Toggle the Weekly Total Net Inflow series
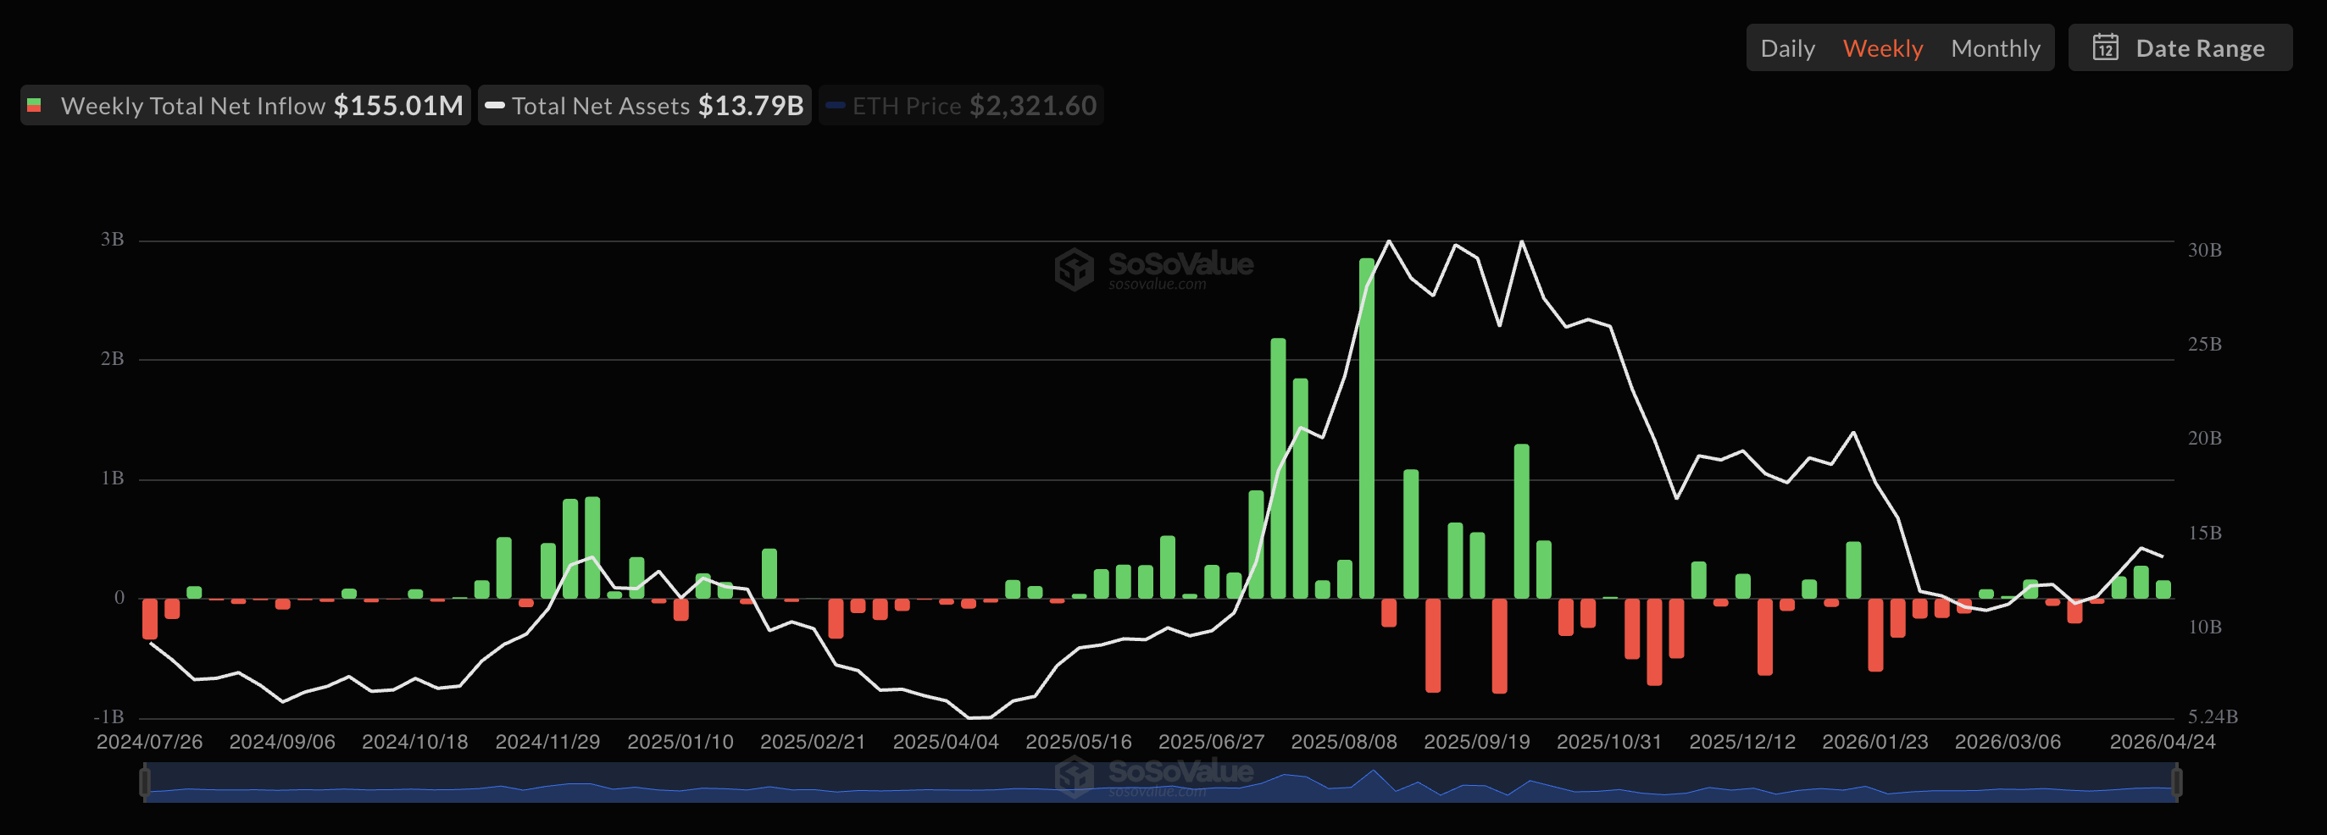The height and width of the screenshot is (835, 2327). coord(245,106)
